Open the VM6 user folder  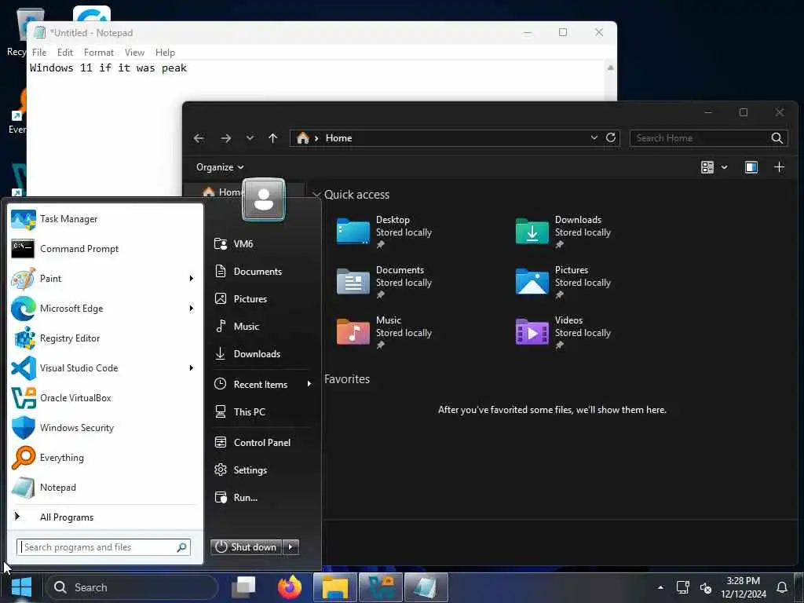tap(262, 243)
